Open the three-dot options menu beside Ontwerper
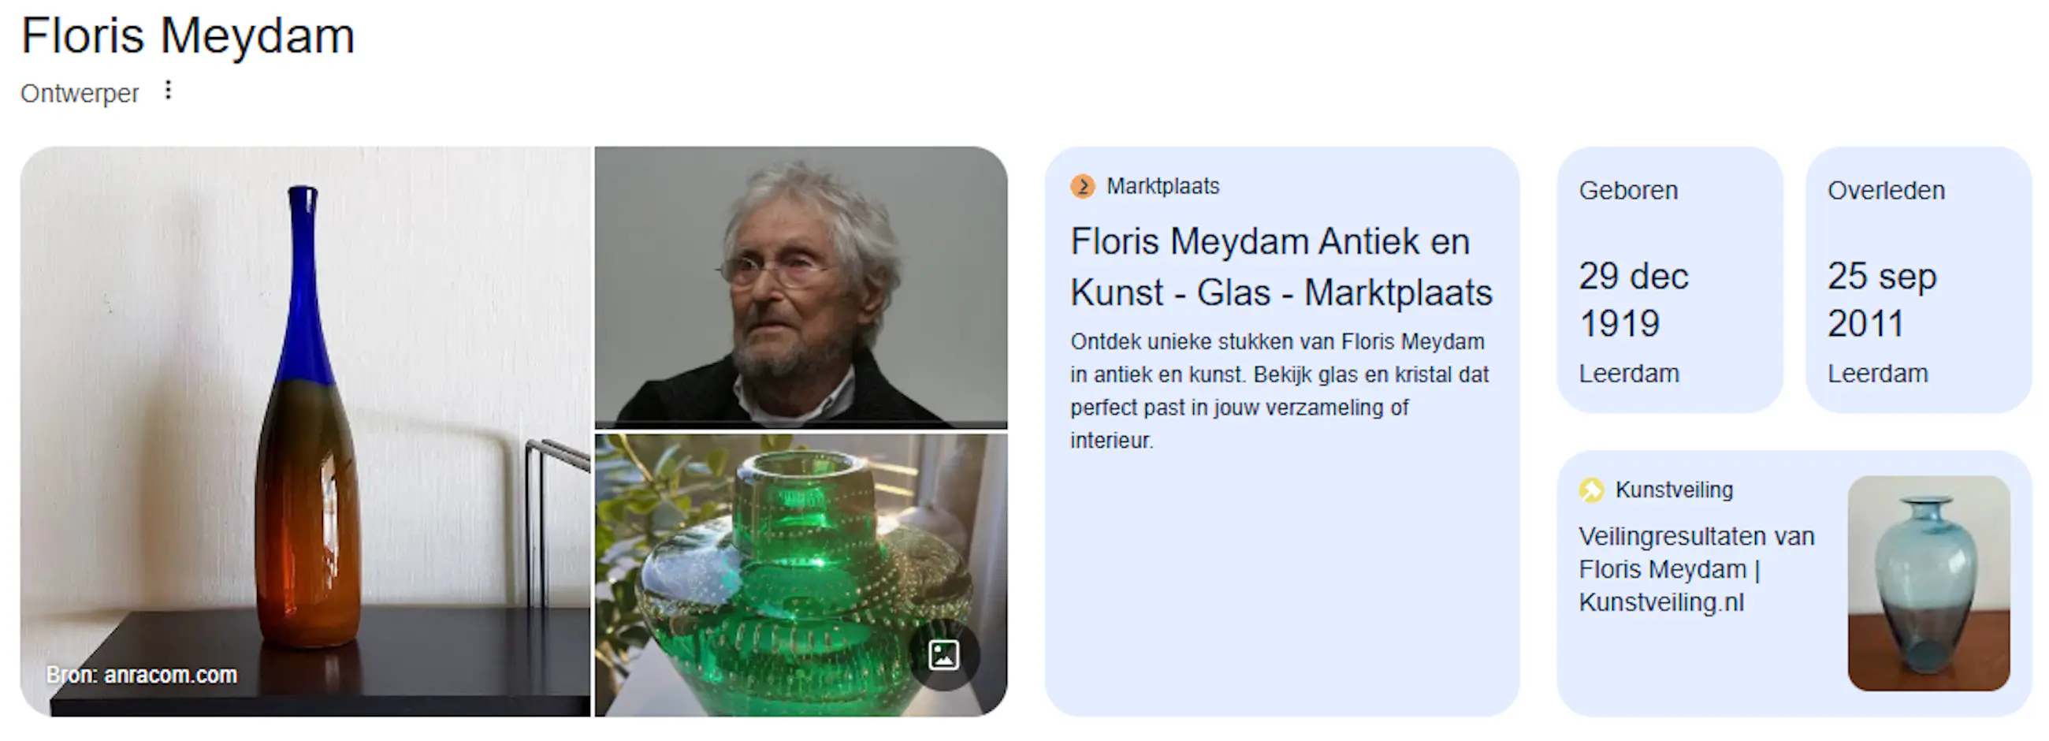2049x741 pixels. (168, 91)
